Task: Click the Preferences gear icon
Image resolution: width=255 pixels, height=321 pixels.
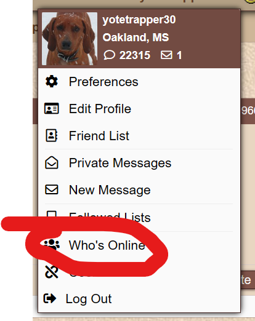Action: point(52,82)
